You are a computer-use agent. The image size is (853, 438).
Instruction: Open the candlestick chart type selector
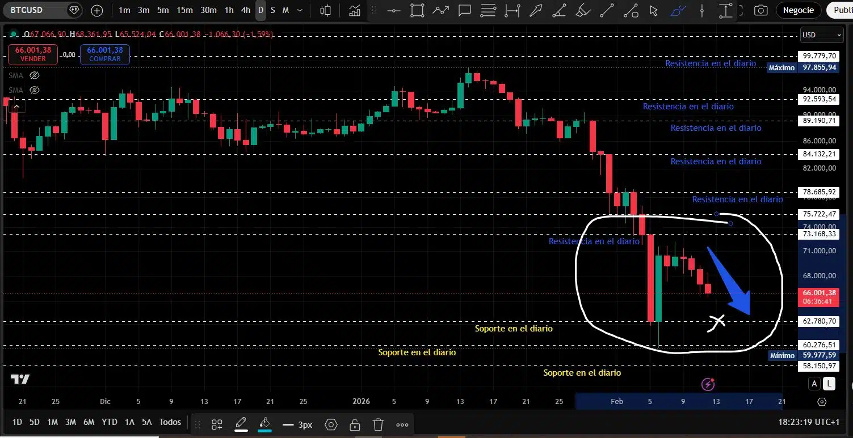point(325,10)
